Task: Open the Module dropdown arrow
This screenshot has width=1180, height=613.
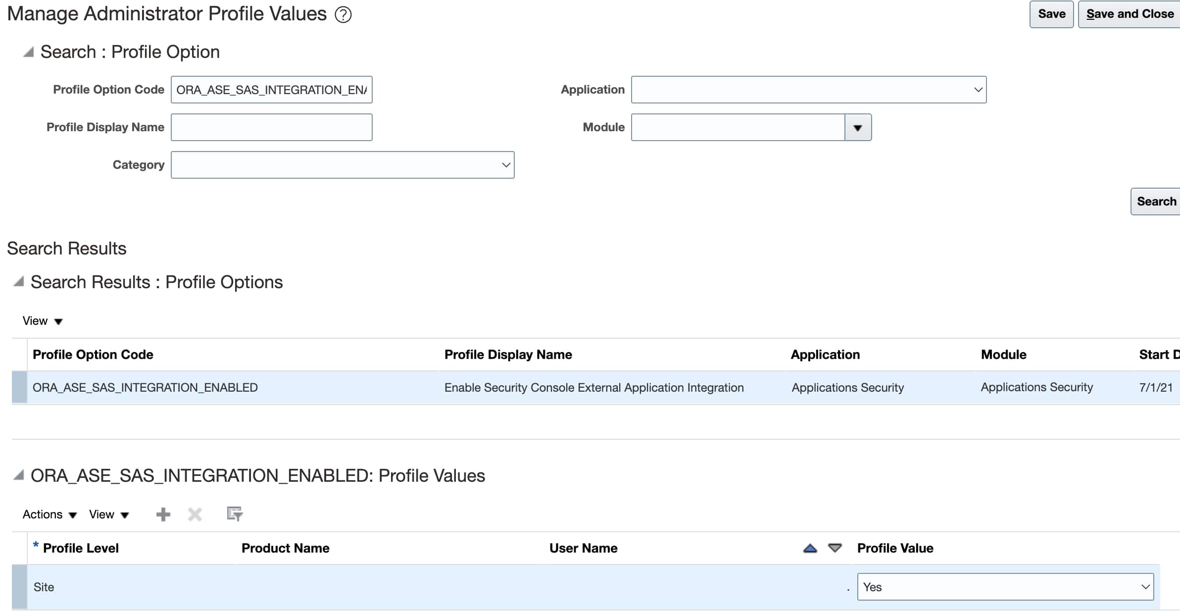Action: [857, 127]
